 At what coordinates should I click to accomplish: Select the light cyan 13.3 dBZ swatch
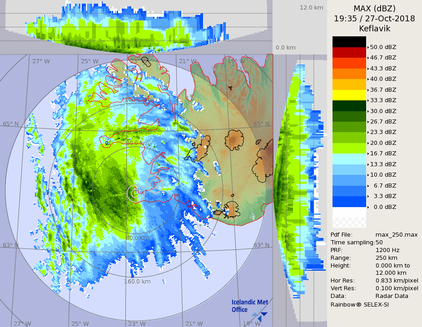click(x=349, y=159)
